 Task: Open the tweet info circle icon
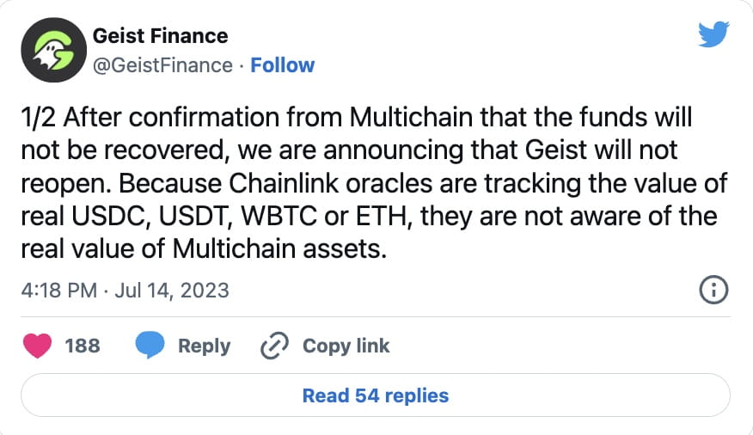[714, 291]
